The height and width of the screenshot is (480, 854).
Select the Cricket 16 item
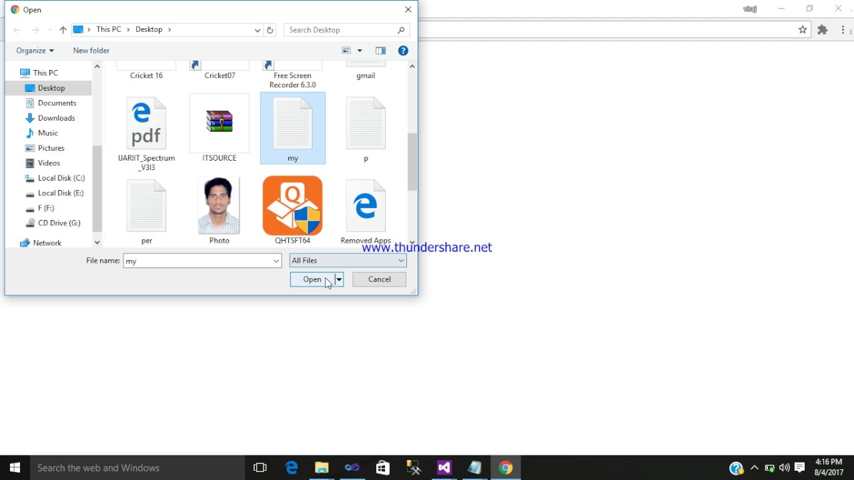click(146, 71)
